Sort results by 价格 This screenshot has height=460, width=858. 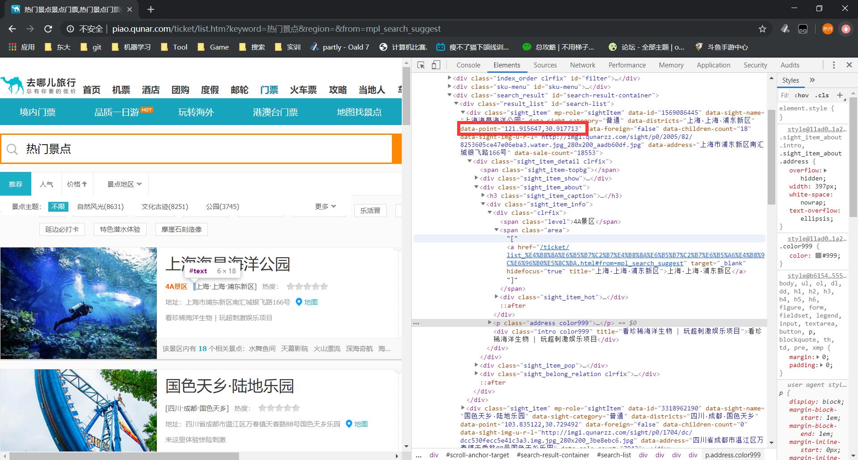77,184
